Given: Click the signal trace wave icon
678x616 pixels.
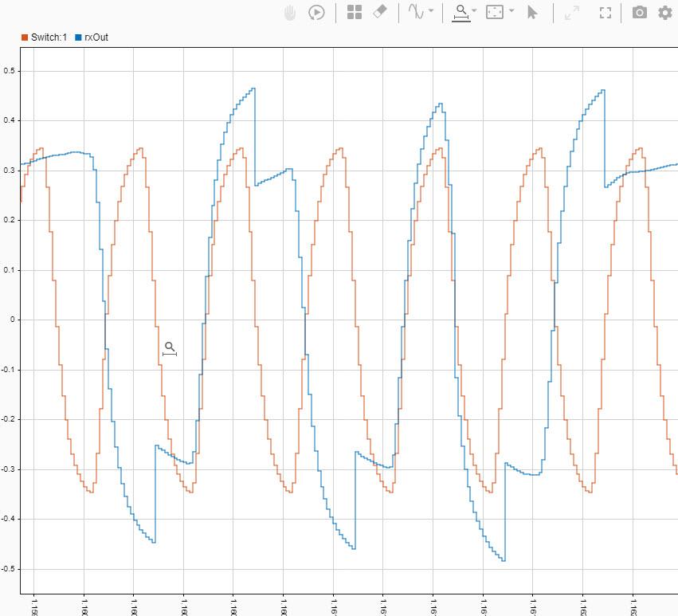Looking at the screenshot, I should [413, 12].
